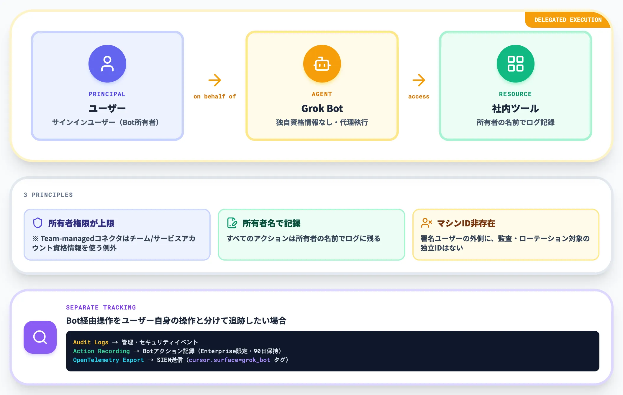Click the purple user icon for Principal

pyautogui.click(x=107, y=64)
